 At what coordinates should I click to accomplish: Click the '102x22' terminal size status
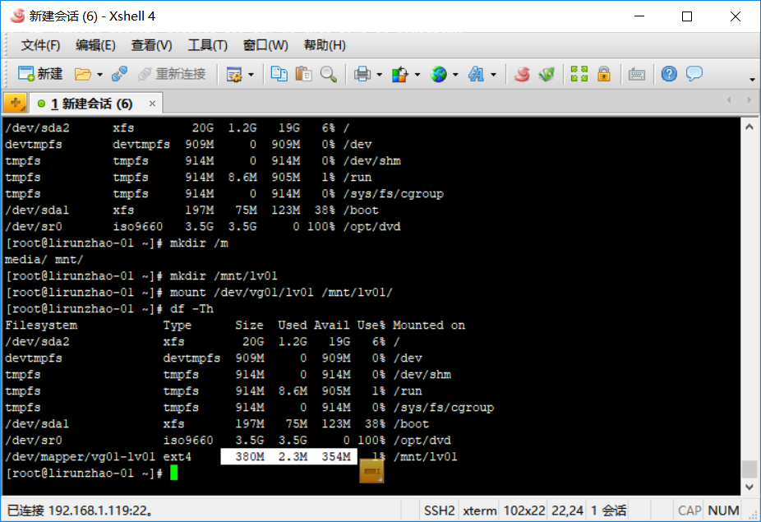point(524,510)
